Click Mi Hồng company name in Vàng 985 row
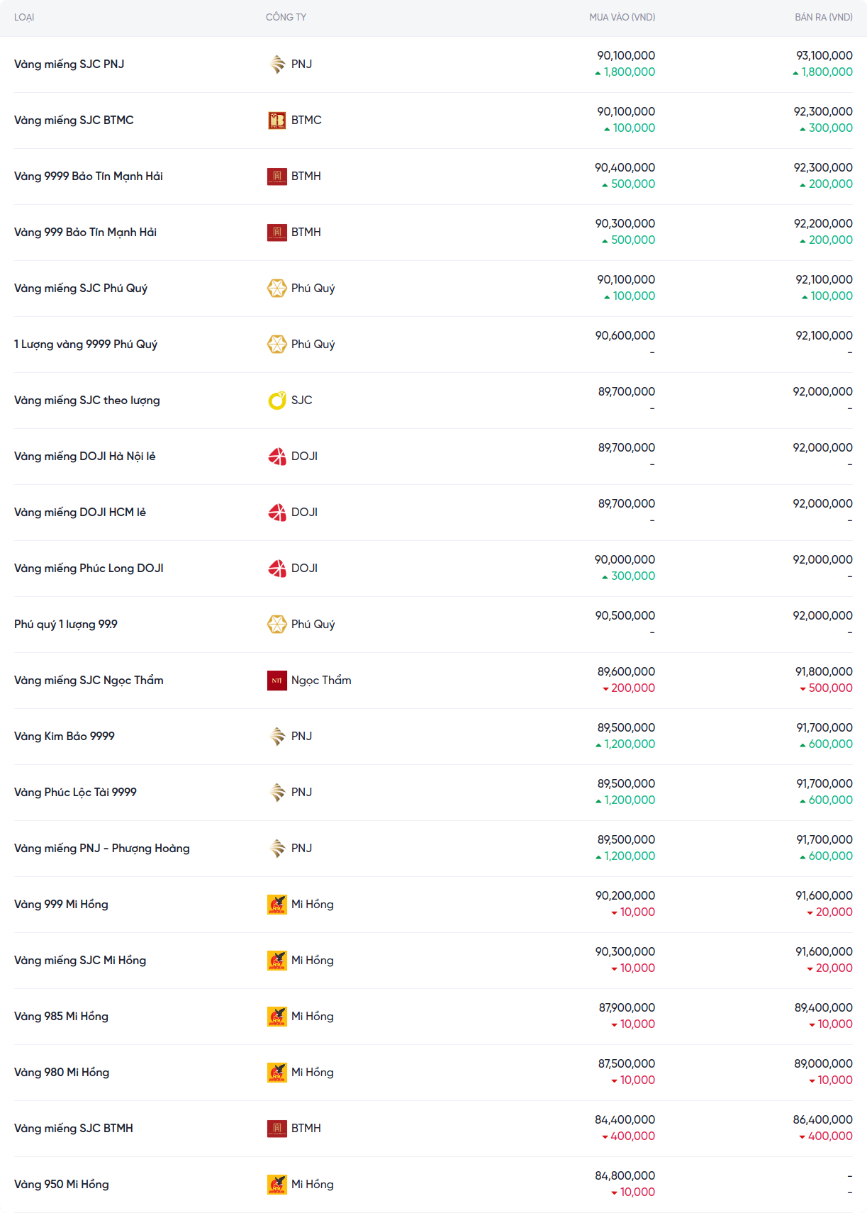Screen dimensions: 867x1213 (x=312, y=1017)
